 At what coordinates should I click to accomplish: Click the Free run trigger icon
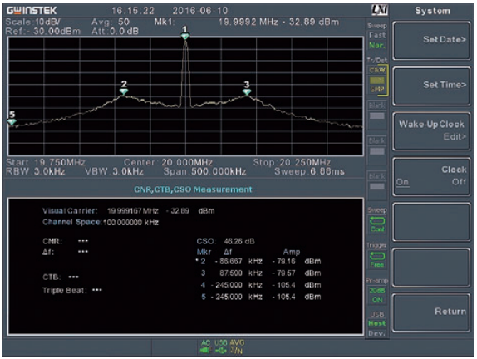[377, 259]
